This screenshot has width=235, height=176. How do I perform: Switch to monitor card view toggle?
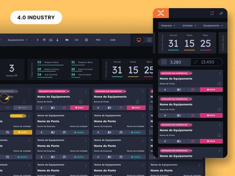coord(138,40)
